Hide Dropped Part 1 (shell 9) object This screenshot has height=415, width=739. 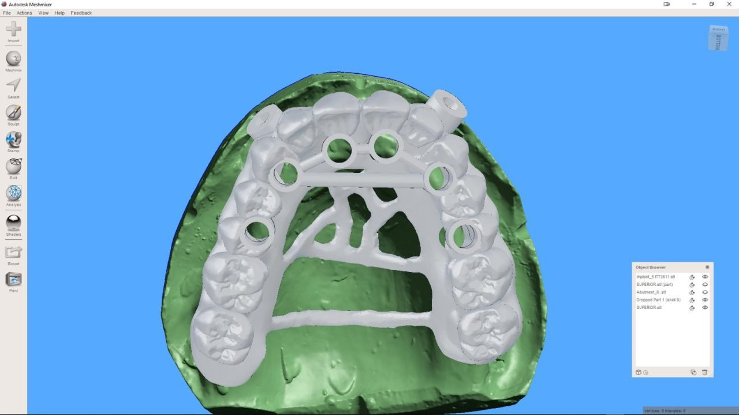point(705,300)
